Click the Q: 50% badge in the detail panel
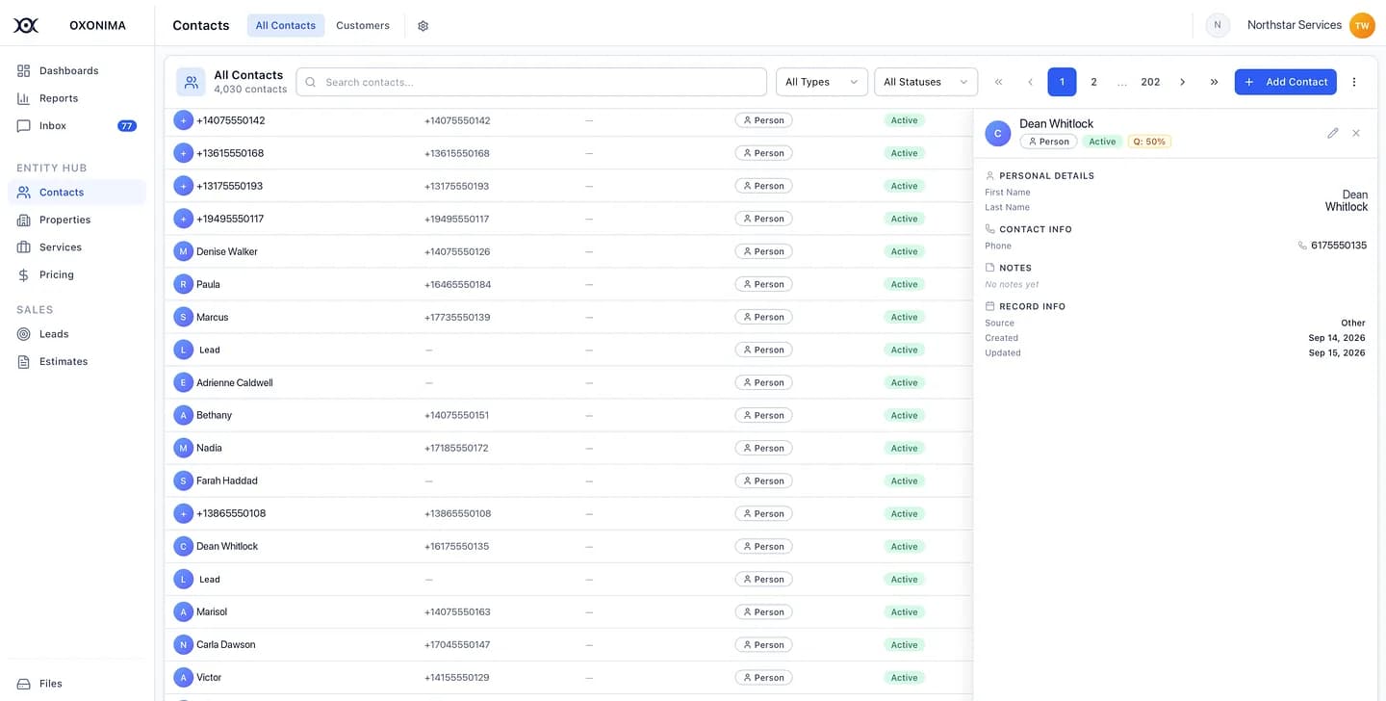 pos(1149,142)
